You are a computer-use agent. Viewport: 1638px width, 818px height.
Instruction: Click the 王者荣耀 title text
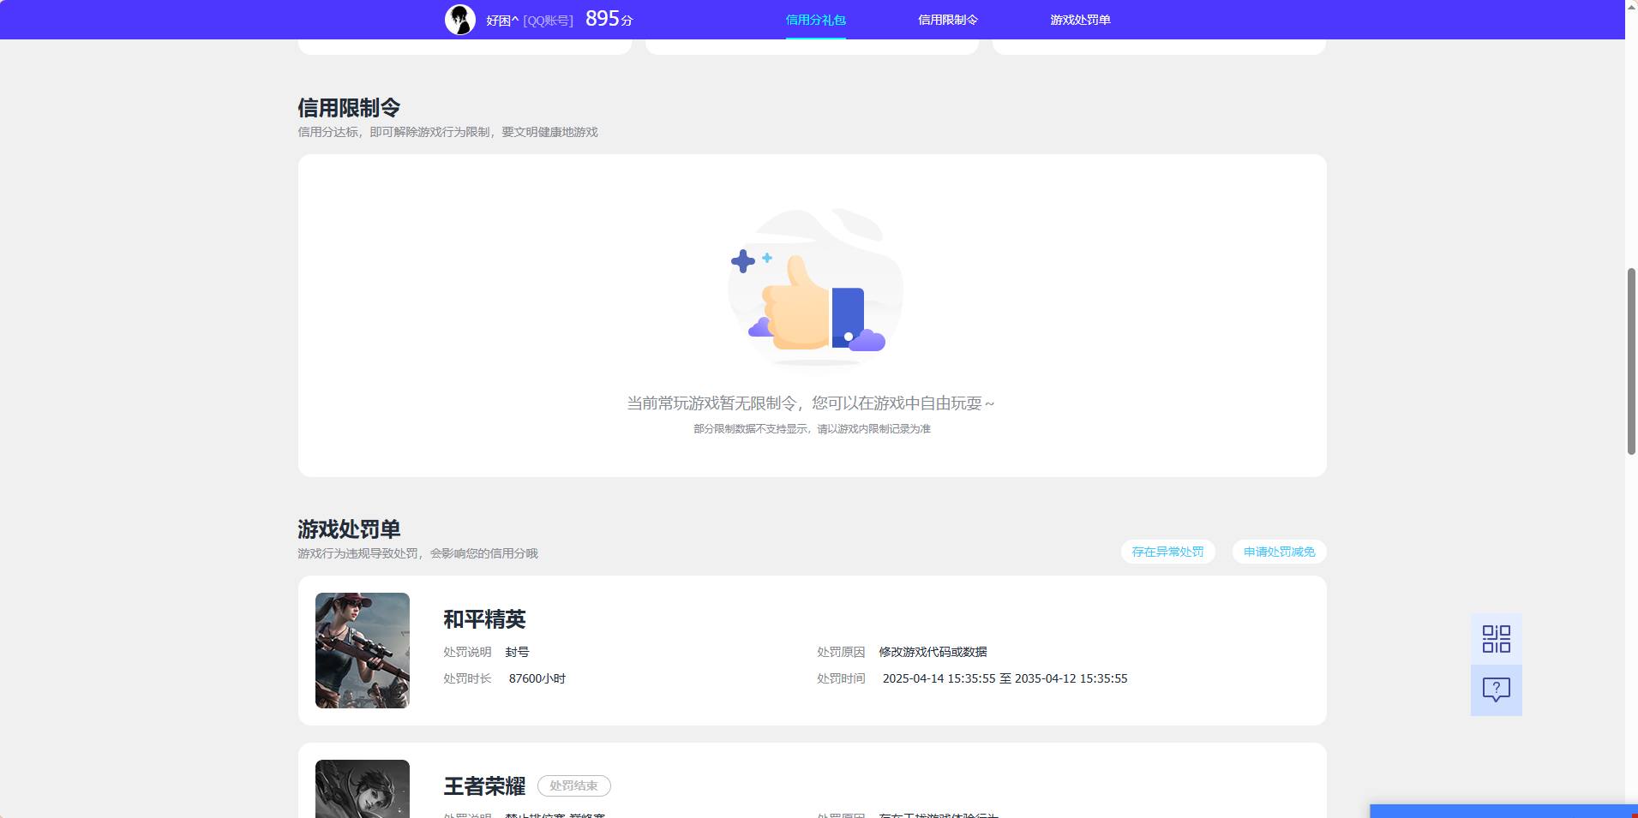[484, 786]
